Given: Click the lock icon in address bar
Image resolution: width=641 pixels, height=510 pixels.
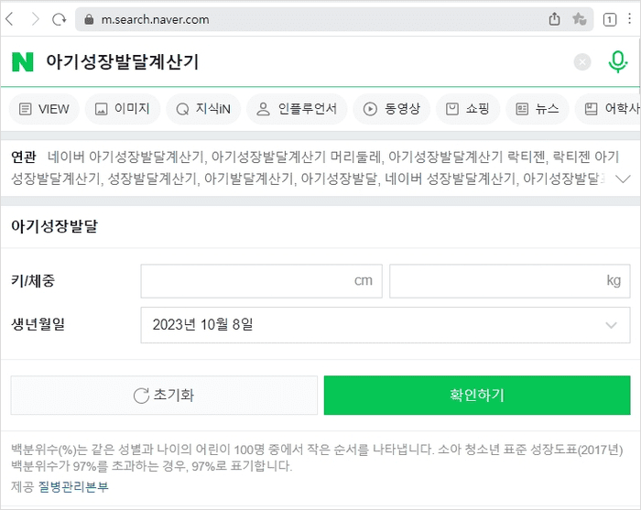Looking at the screenshot, I should tap(89, 19).
